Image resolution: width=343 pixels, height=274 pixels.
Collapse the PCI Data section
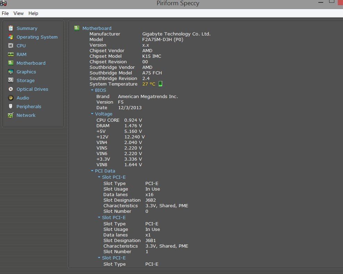coord(92,171)
